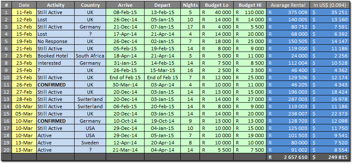This screenshot has height=164, width=353.
Task: Click the Budget Lo column header
Action: [216, 5]
